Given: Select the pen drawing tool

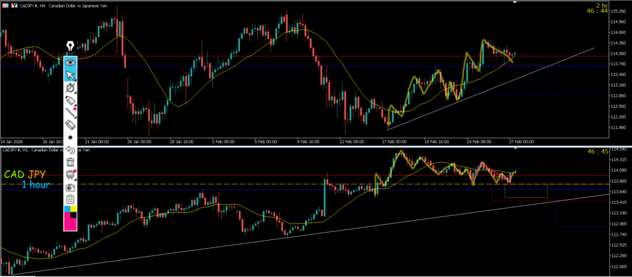Looking at the screenshot, I should pyautogui.click(x=70, y=88).
